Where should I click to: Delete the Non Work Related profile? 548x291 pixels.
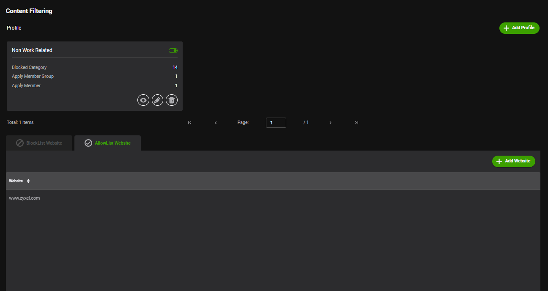point(172,100)
